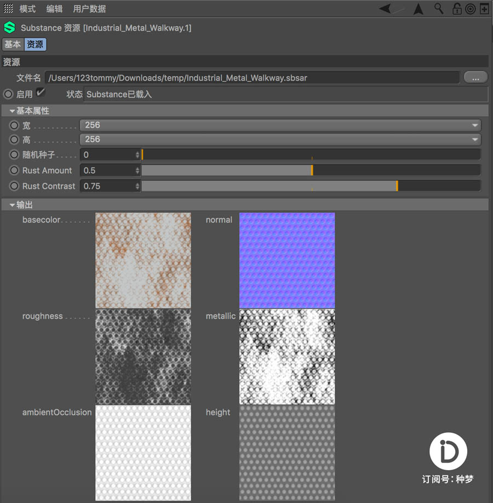Click the back arrow navigation icon

pos(386,9)
